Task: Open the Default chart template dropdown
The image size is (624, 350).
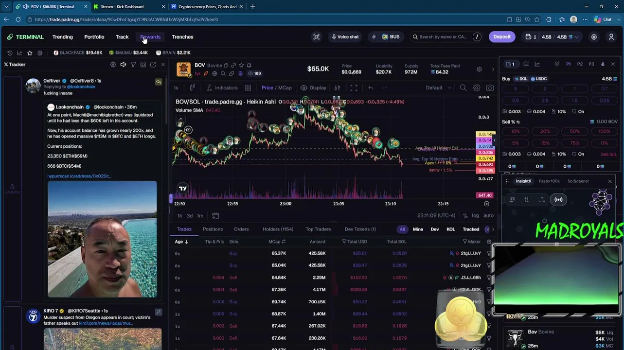Action: 437,88
